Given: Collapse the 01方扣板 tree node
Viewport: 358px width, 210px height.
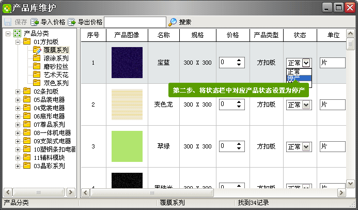Looking at the screenshot, I should coord(18,42).
